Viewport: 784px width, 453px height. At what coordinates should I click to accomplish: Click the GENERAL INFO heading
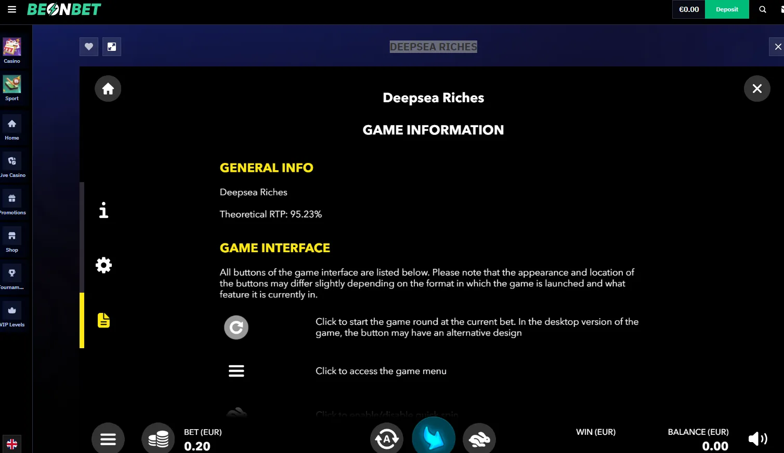[267, 168]
